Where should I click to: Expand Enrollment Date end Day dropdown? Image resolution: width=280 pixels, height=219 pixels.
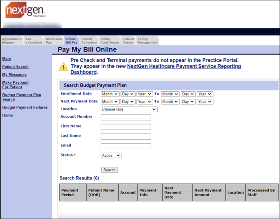pyautogui.click(x=188, y=94)
